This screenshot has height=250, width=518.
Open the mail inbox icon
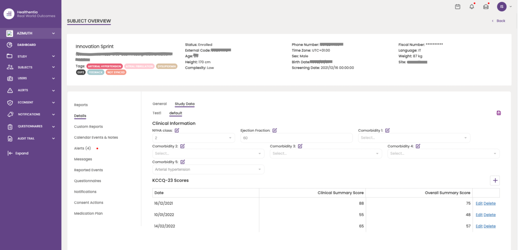coord(486,7)
